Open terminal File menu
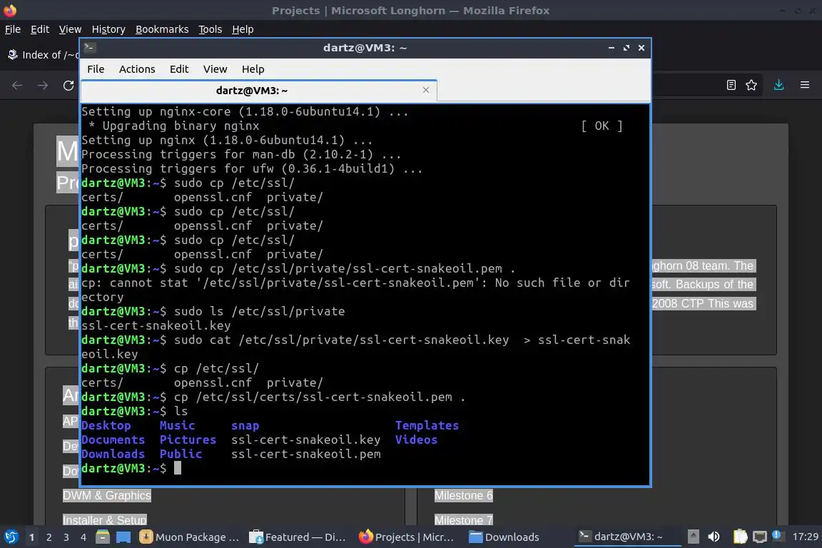Screen dimensions: 822x548 (x=96, y=69)
